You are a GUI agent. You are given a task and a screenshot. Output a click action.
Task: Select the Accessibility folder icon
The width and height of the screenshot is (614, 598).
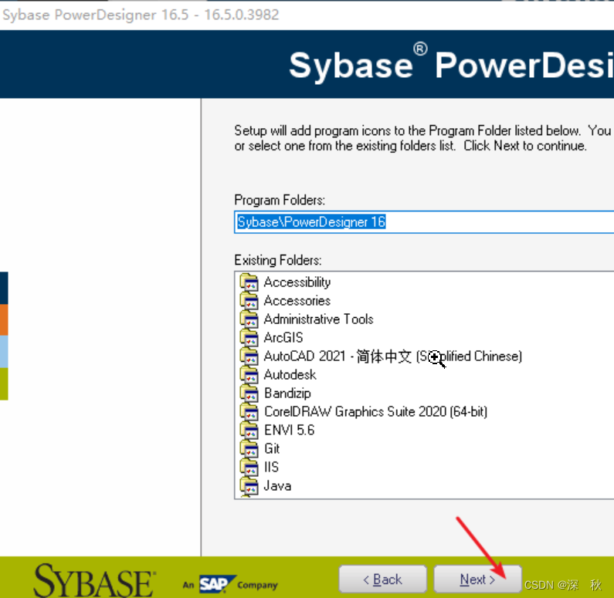coord(249,282)
